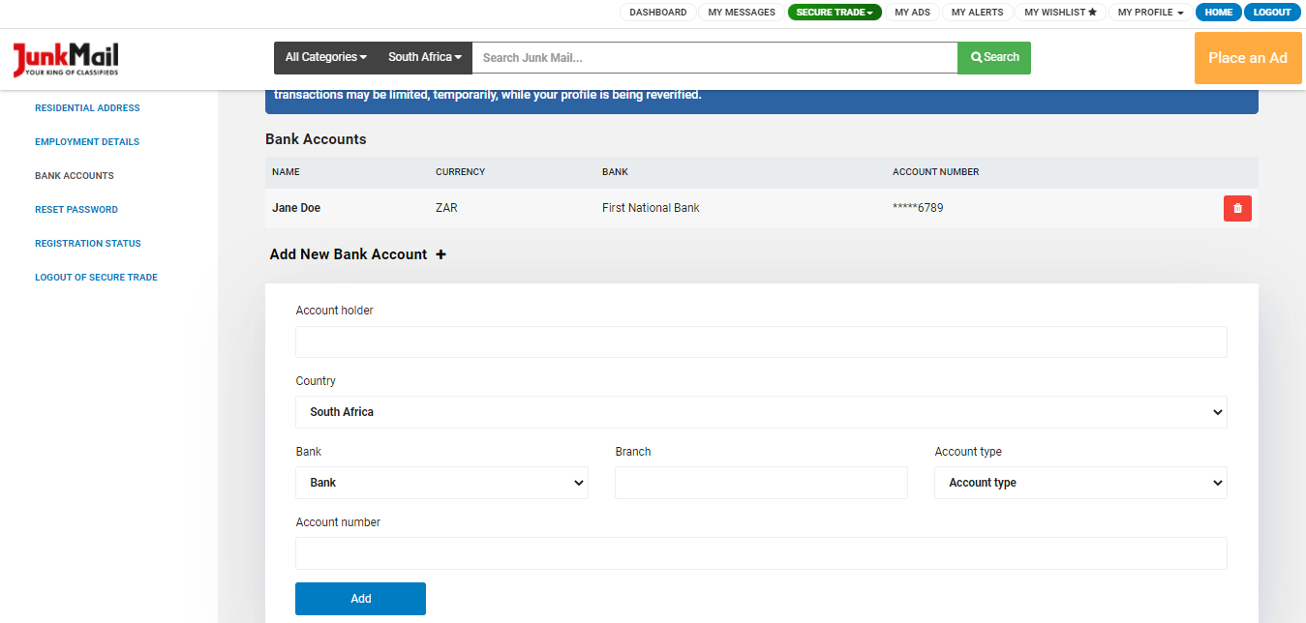1306x623 pixels.
Task: Open the Secure Trade dropdown menu
Action: tap(834, 12)
